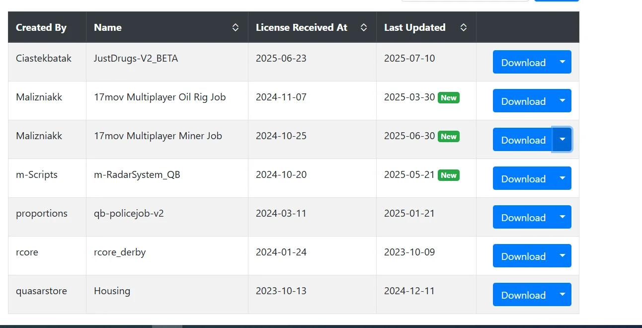Download 17mov Multiplayer Miner Job
Image resolution: width=642 pixels, height=328 pixels.
[523, 140]
